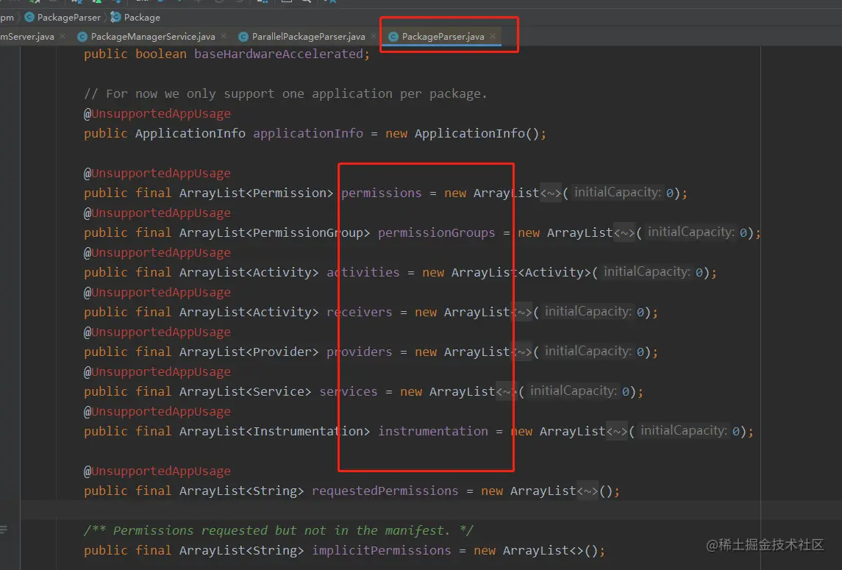
Task: Click the comment about one application per package
Action: click(285, 93)
